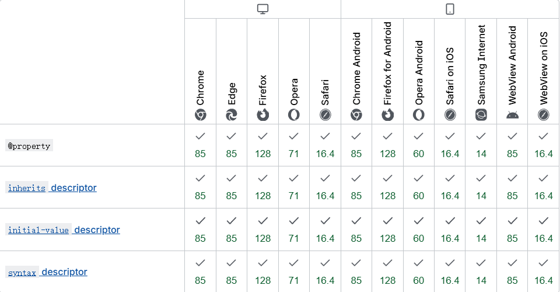Click the Edge browser icon
This screenshot has height=292, width=560.
[x=232, y=115]
